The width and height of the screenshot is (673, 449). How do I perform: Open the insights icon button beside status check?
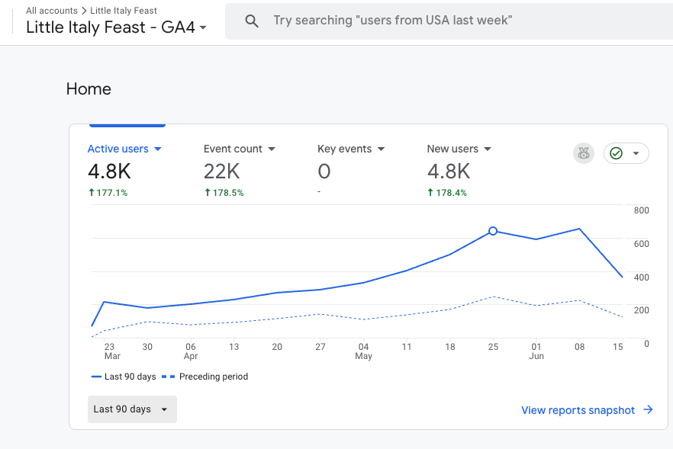[x=583, y=153]
